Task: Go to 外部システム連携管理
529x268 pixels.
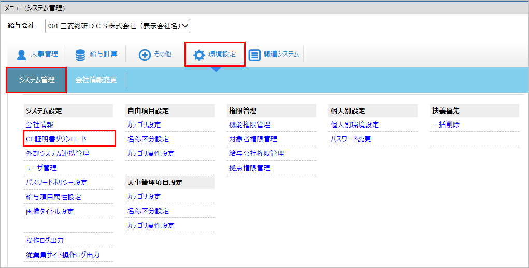Action: click(x=58, y=154)
